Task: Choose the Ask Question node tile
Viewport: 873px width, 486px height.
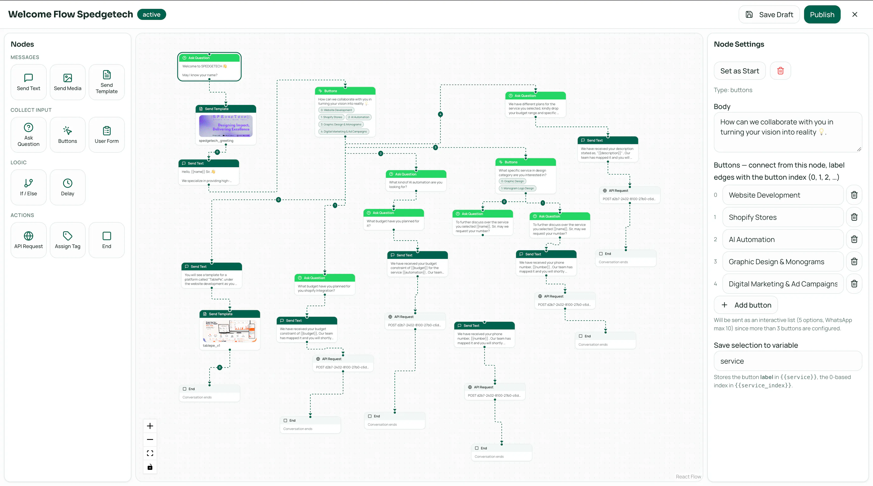Action: (29, 135)
